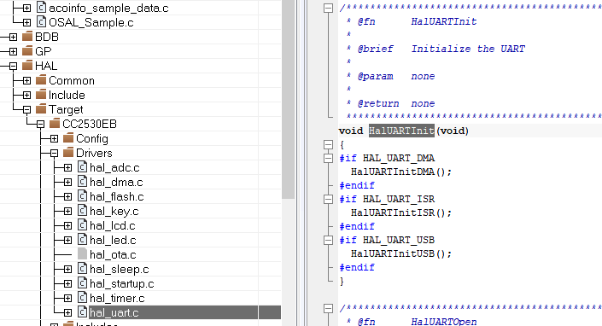Viewport: 602px width, 326px height.
Task: Expand hal_adc.c file node
Action: click(68, 167)
